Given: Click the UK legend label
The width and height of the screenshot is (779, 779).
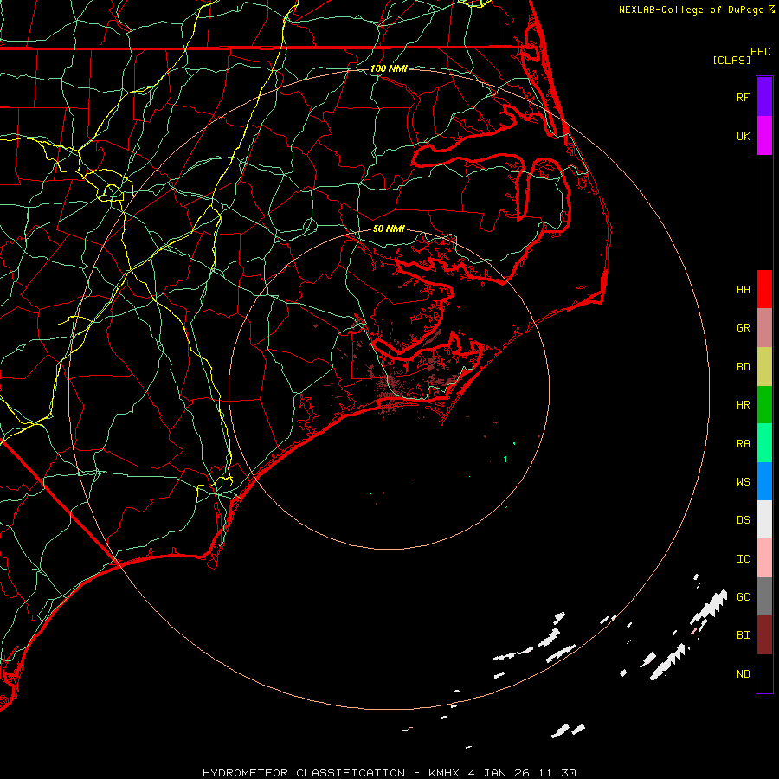Looking at the screenshot, I should pos(743,136).
